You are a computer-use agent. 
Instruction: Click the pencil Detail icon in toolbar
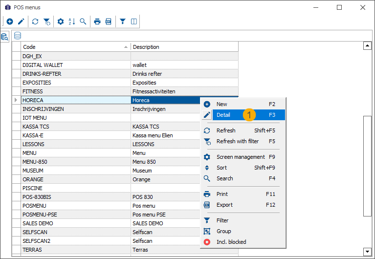click(x=21, y=22)
